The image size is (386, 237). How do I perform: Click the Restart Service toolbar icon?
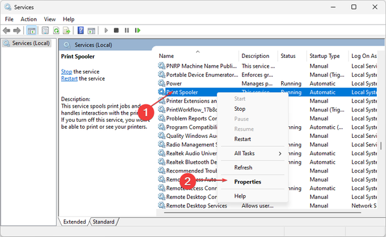(138, 30)
